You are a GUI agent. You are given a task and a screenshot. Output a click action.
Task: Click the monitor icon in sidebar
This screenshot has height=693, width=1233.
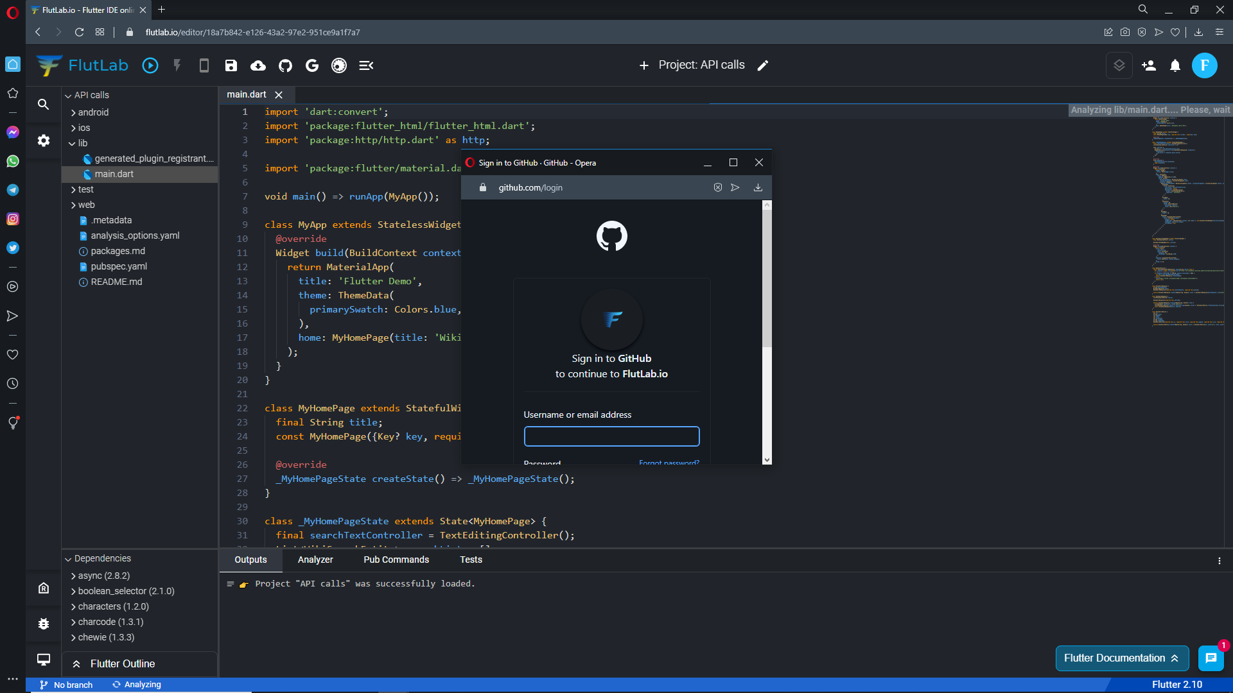click(44, 660)
